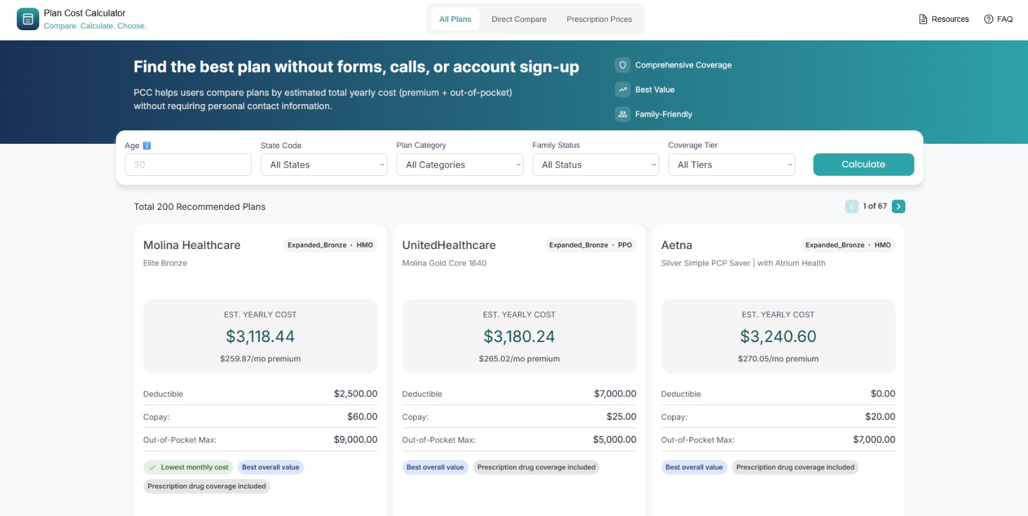Go to next page of plans
Image resolution: width=1028 pixels, height=516 pixels.
pyautogui.click(x=898, y=206)
